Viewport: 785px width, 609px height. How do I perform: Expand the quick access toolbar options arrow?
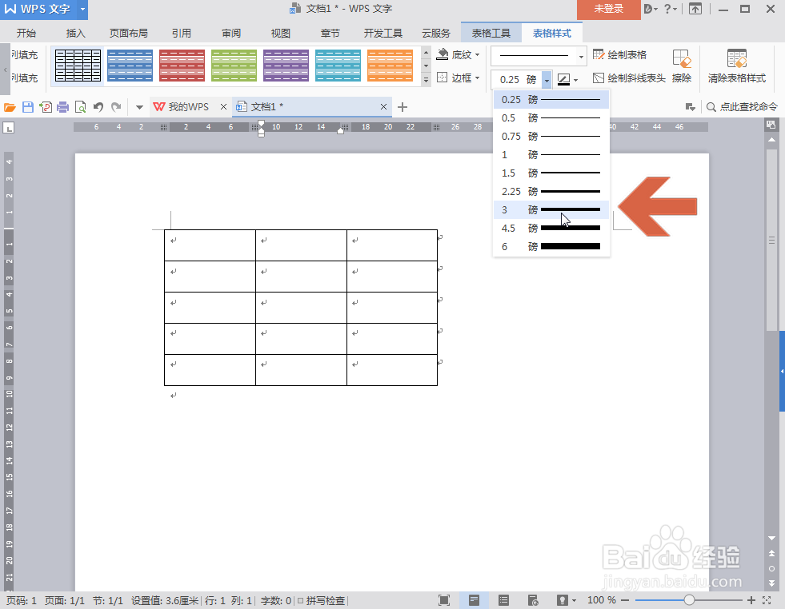[x=140, y=107]
